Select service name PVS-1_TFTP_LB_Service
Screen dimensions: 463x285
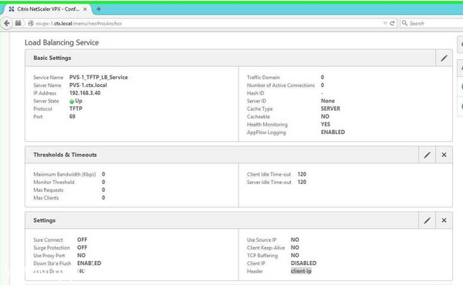pyautogui.click(x=99, y=77)
